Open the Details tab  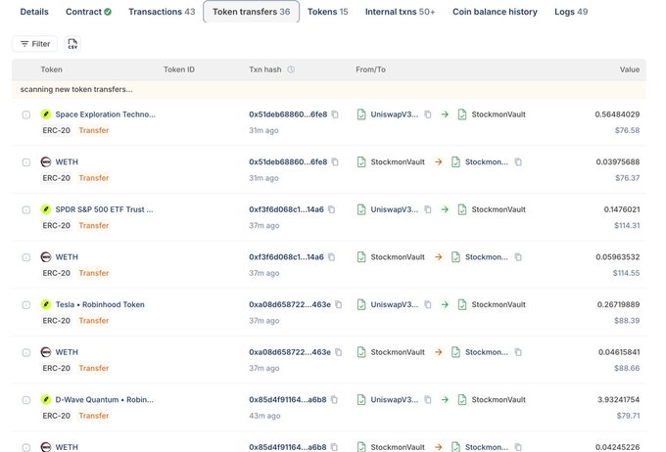[x=34, y=12]
